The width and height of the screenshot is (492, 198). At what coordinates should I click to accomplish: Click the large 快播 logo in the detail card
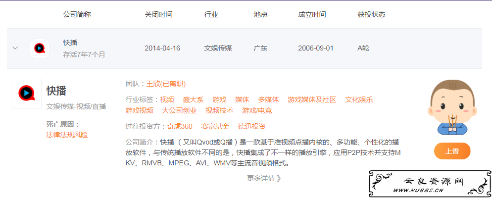click(x=27, y=94)
